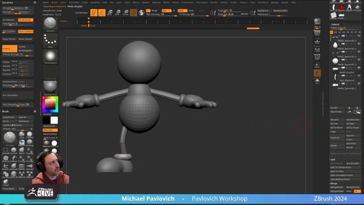Toggle the Rgb channel button

pyautogui.click(x=167, y=11)
